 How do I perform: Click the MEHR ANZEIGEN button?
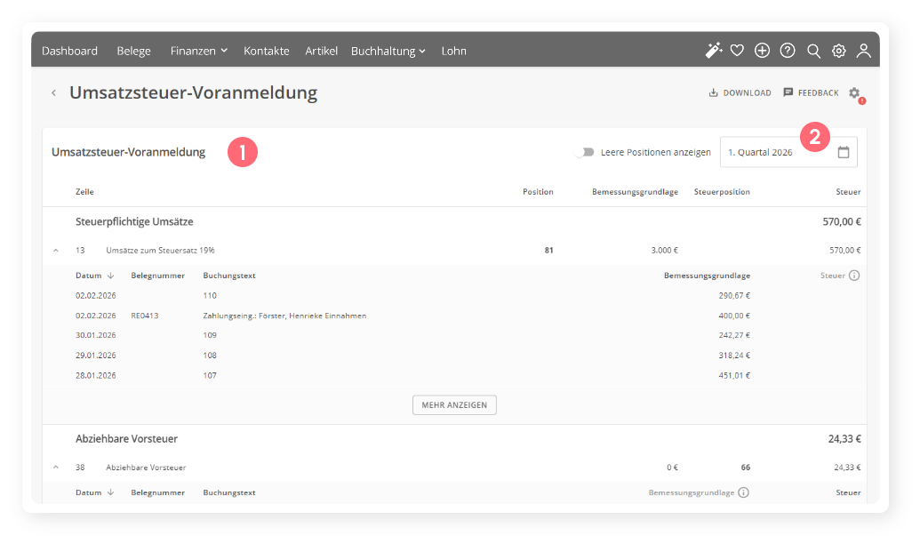coord(454,405)
